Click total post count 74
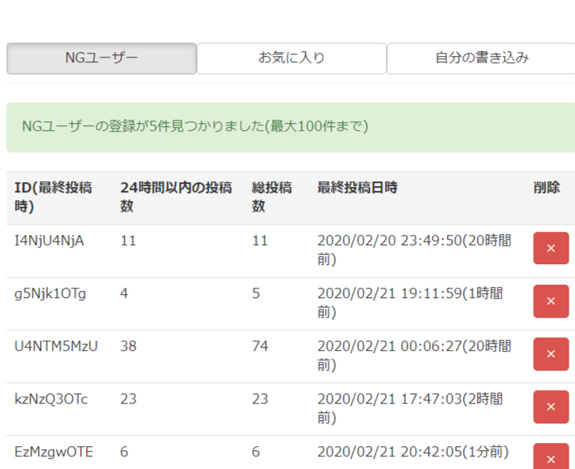Image resolution: width=575 pixels, height=469 pixels. click(x=259, y=346)
